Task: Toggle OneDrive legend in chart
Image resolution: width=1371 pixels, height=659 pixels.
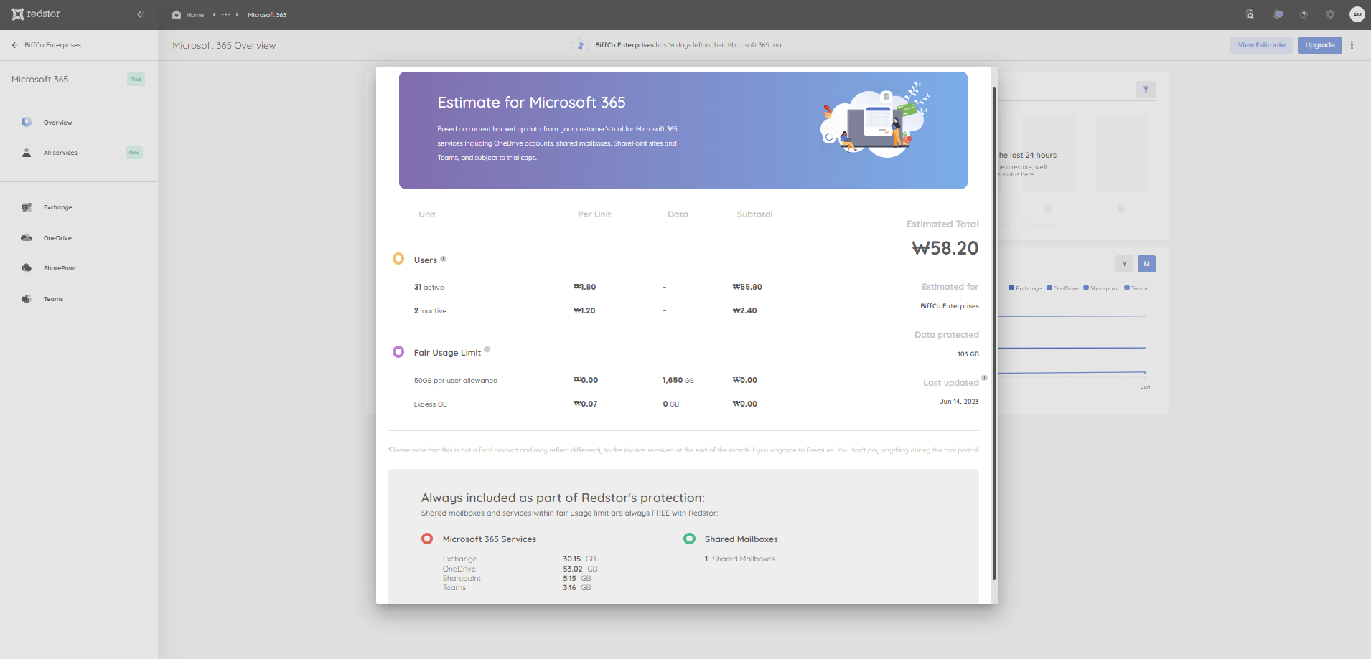Action: coord(1062,288)
